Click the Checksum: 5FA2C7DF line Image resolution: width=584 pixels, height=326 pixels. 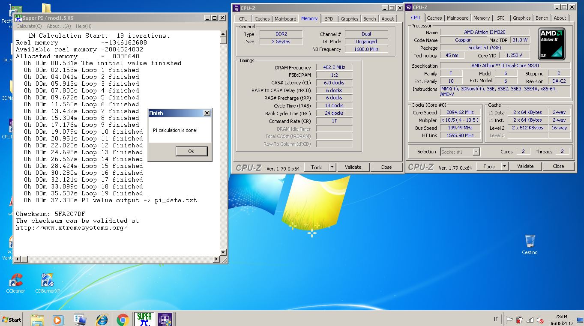51,214
